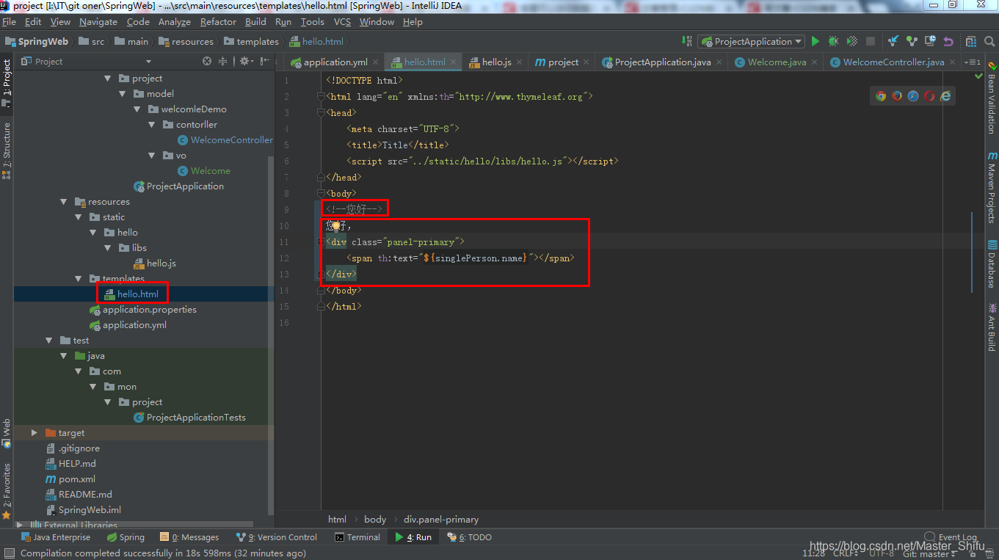Open the VCS menu
The width and height of the screenshot is (999, 560).
[342, 22]
